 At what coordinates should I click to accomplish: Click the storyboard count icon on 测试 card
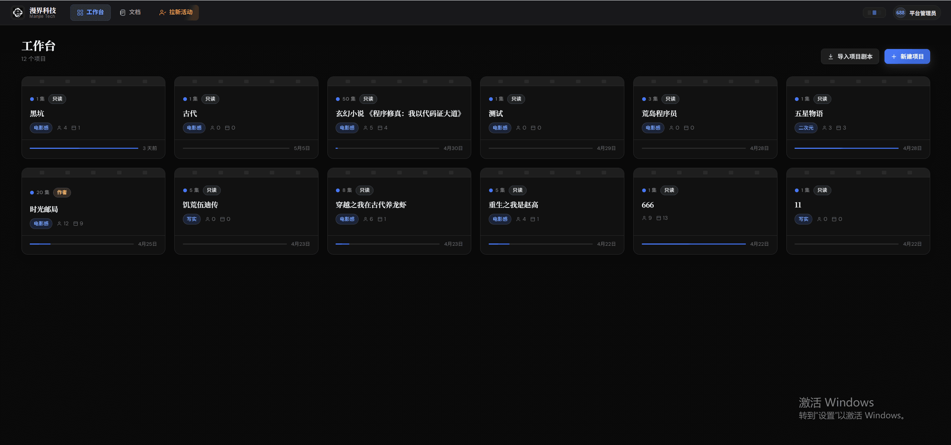coord(533,128)
